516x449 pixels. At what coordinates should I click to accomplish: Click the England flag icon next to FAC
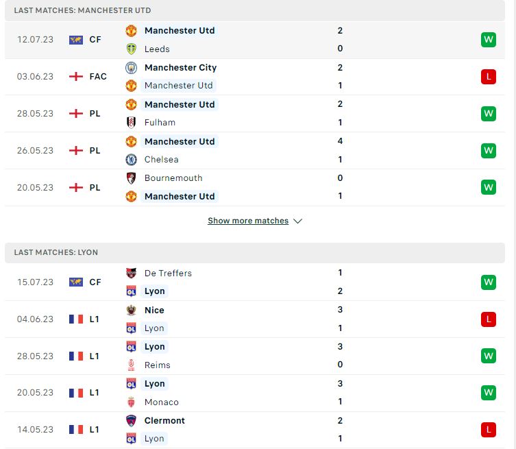tap(76, 76)
